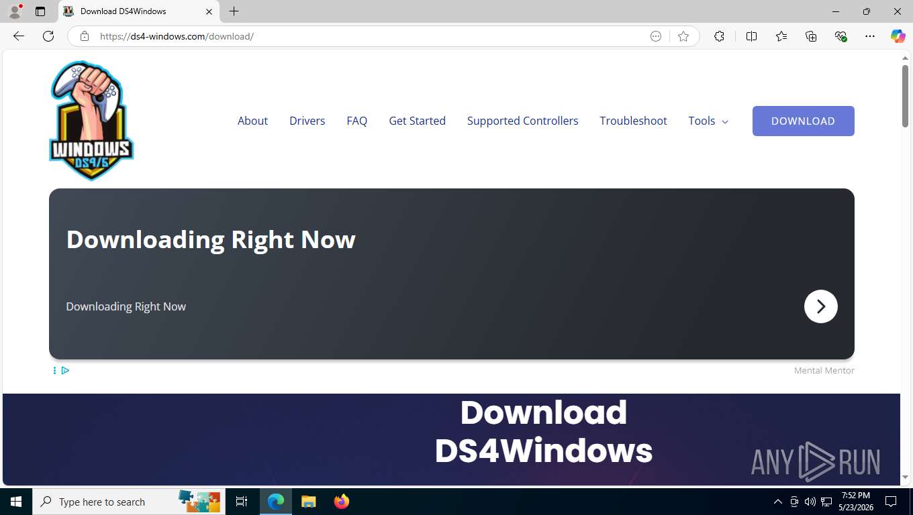913x515 pixels.
Task: Toggle split screen view
Action: coord(752,36)
